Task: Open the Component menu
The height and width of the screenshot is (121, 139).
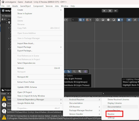Action: coord(38,6)
